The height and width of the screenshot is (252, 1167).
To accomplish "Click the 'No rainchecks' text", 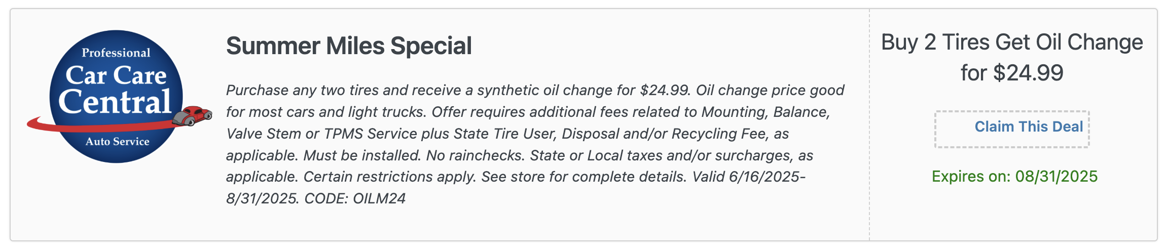I will coord(474,155).
